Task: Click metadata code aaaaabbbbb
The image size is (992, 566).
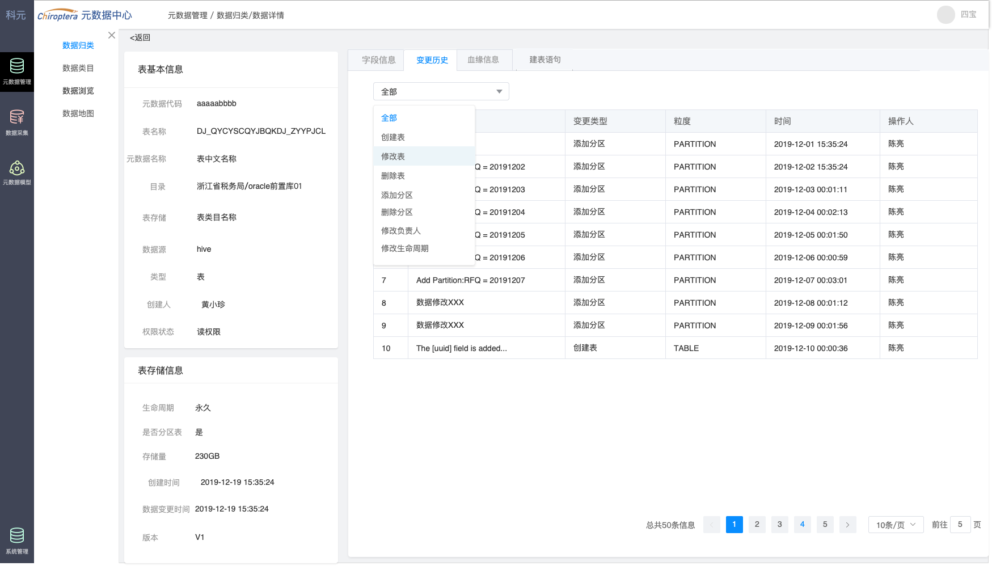Action: click(x=217, y=103)
